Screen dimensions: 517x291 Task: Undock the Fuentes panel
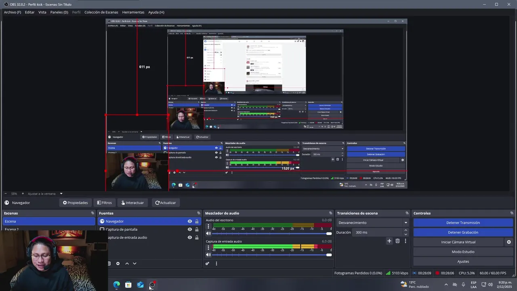(x=198, y=213)
